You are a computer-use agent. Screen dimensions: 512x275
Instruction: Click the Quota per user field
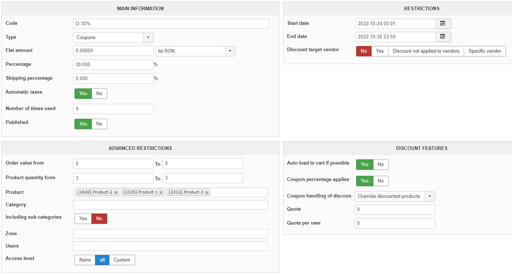pyautogui.click(x=395, y=223)
